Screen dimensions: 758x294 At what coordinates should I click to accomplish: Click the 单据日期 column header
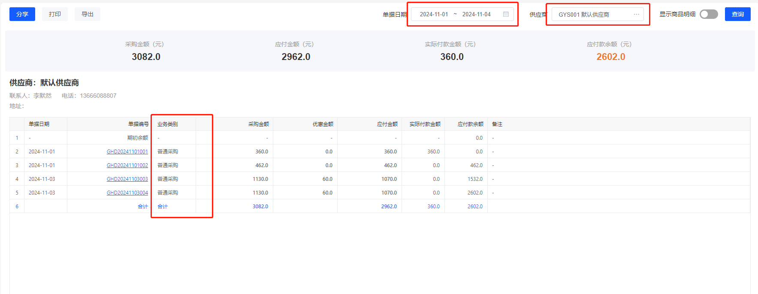39,124
